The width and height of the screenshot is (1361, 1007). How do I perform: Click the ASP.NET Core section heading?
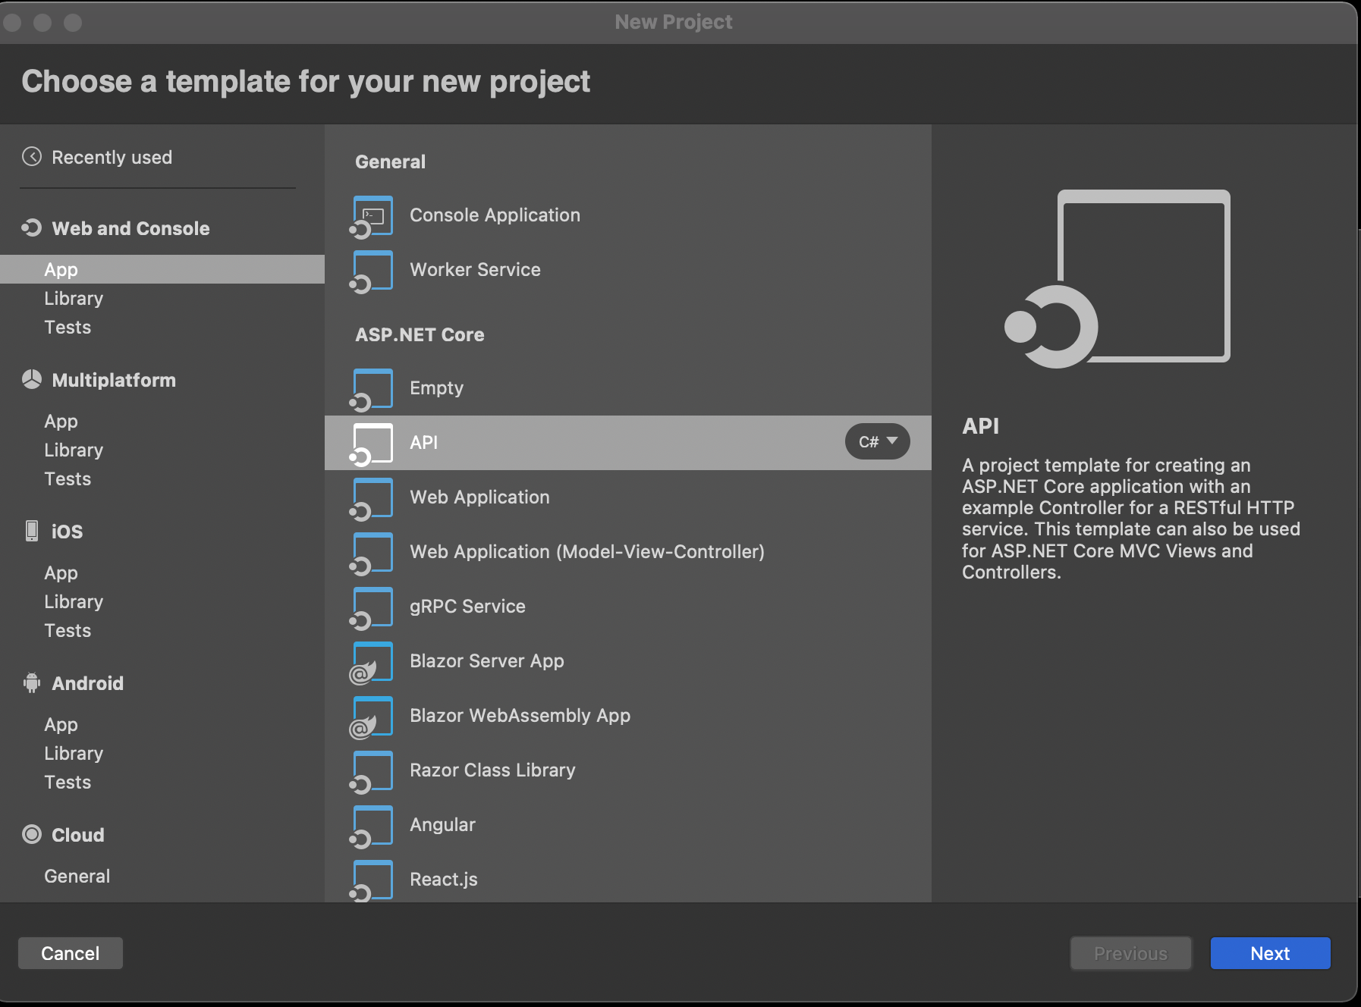[420, 334]
